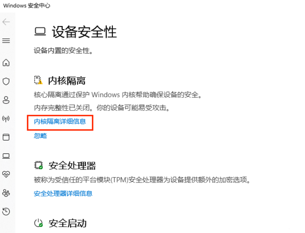305x233 pixels.
Task: Open 内核隔离详细信息 link
Action: point(60,122)
